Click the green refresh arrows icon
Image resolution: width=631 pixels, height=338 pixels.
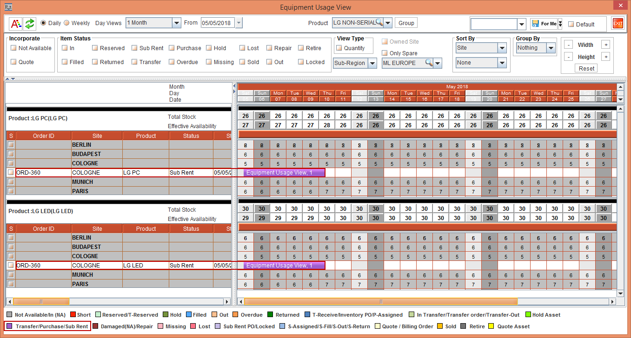30,23
